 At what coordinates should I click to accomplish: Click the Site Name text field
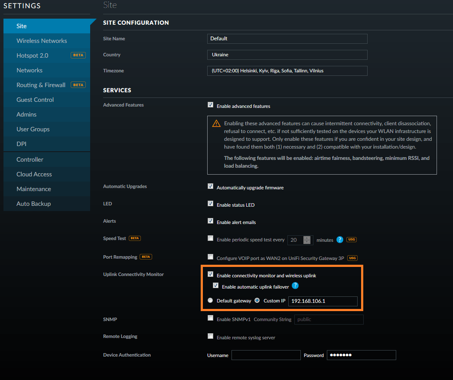[x=287, y=39]
